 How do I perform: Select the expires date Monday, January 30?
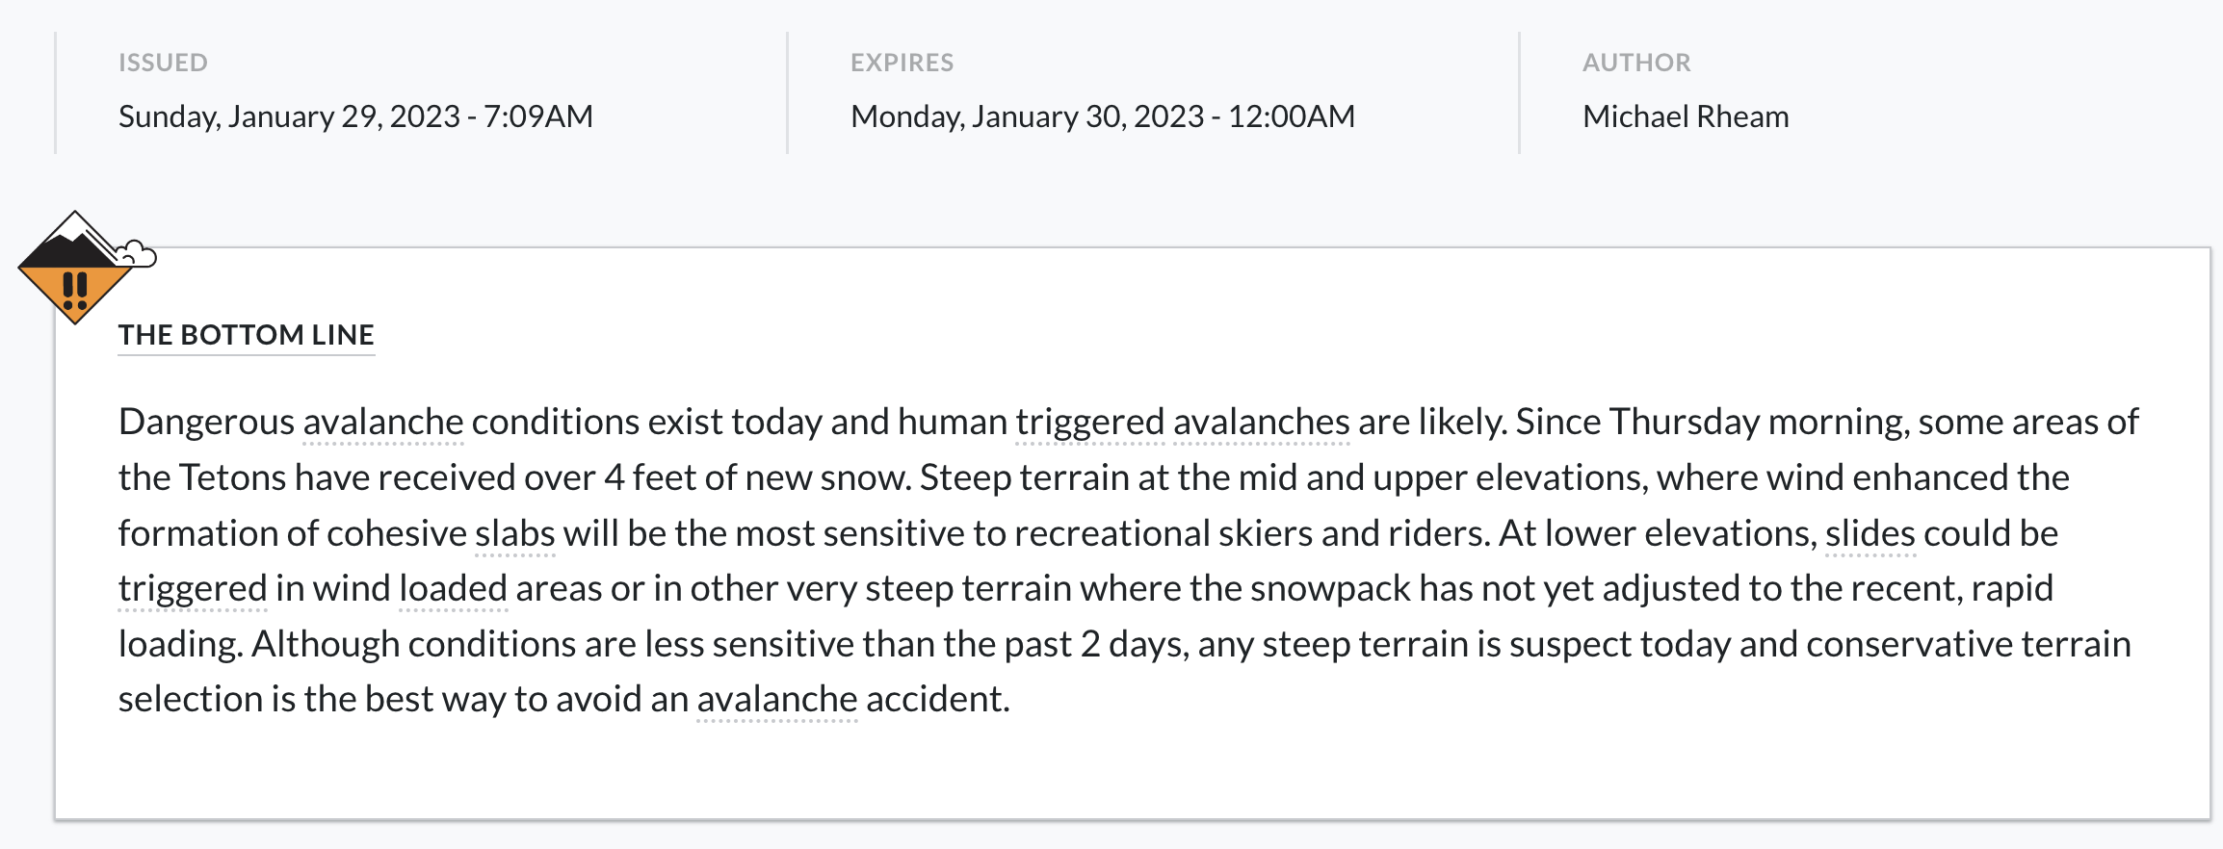tap(1103, 116)
